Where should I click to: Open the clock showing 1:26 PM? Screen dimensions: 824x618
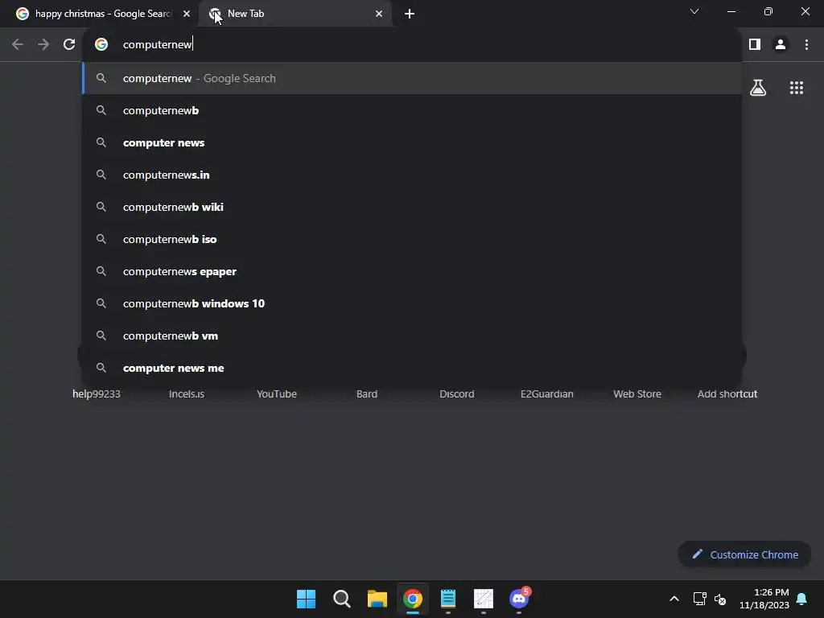click(764, 599)
